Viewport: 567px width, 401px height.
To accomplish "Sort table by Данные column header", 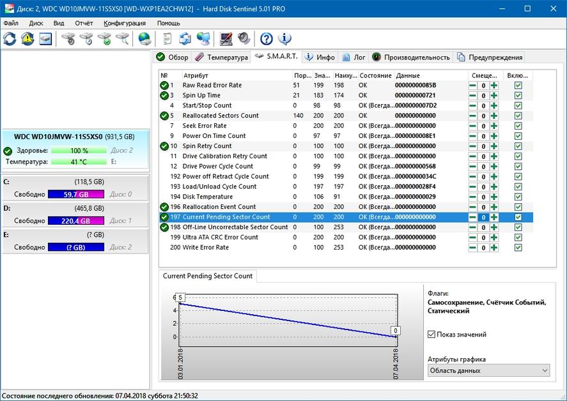I will point(431,75).
